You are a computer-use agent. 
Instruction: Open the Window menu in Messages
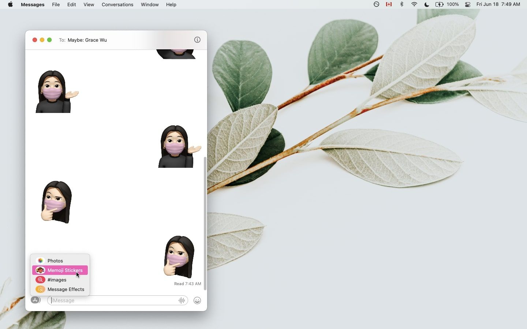pyautogui.click(x=149, y=4)
